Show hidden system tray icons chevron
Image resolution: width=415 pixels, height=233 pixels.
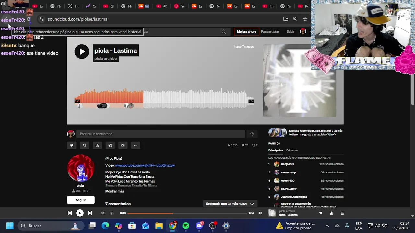click(327, 226)
